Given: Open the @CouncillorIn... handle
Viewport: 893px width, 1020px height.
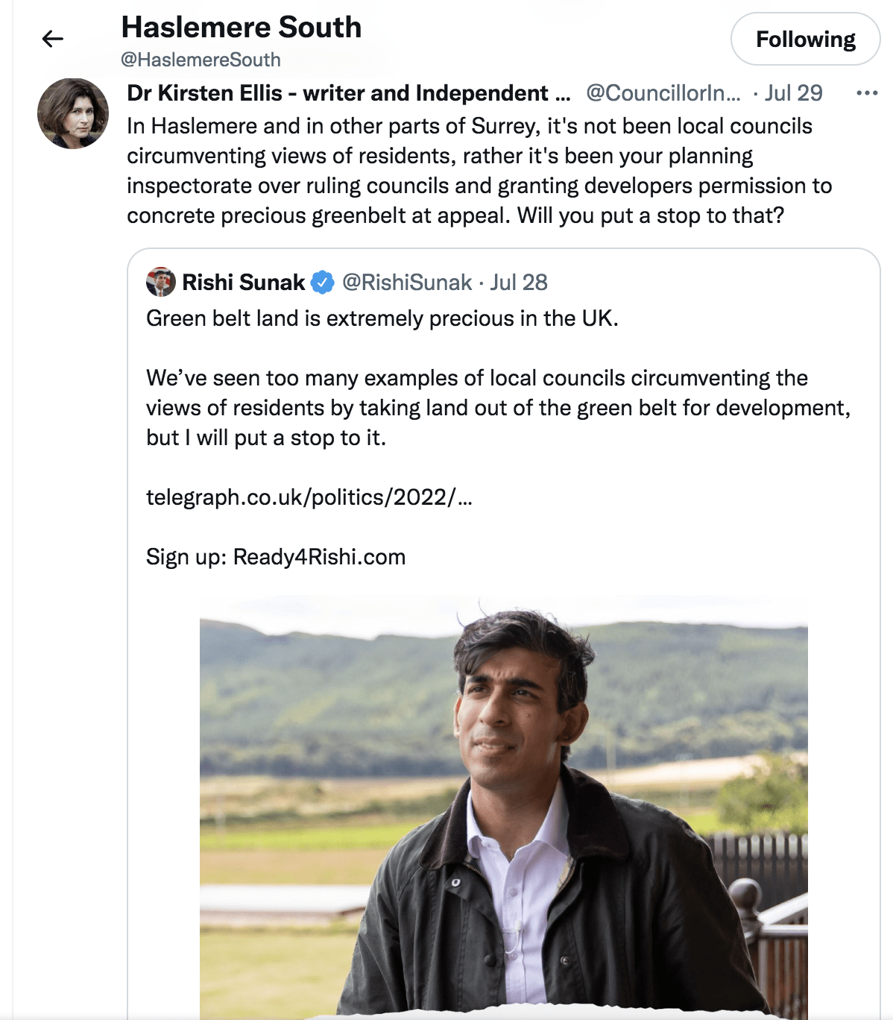Looking at the screenshot, I should click(663, 93).
